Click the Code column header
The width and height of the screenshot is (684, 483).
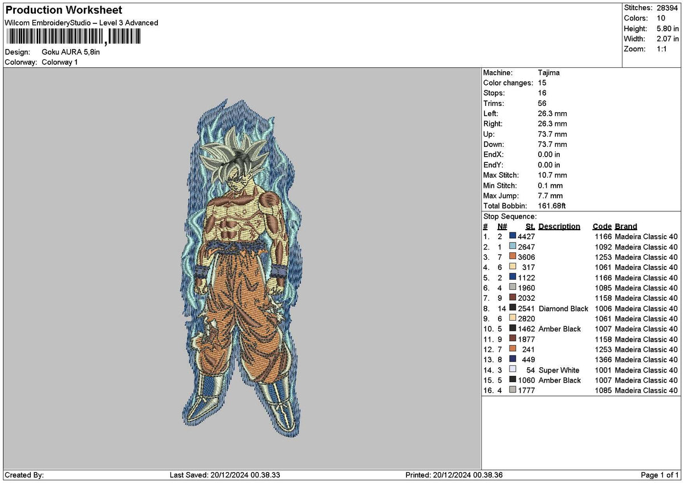pyautogui.click(x=602, y=226)
